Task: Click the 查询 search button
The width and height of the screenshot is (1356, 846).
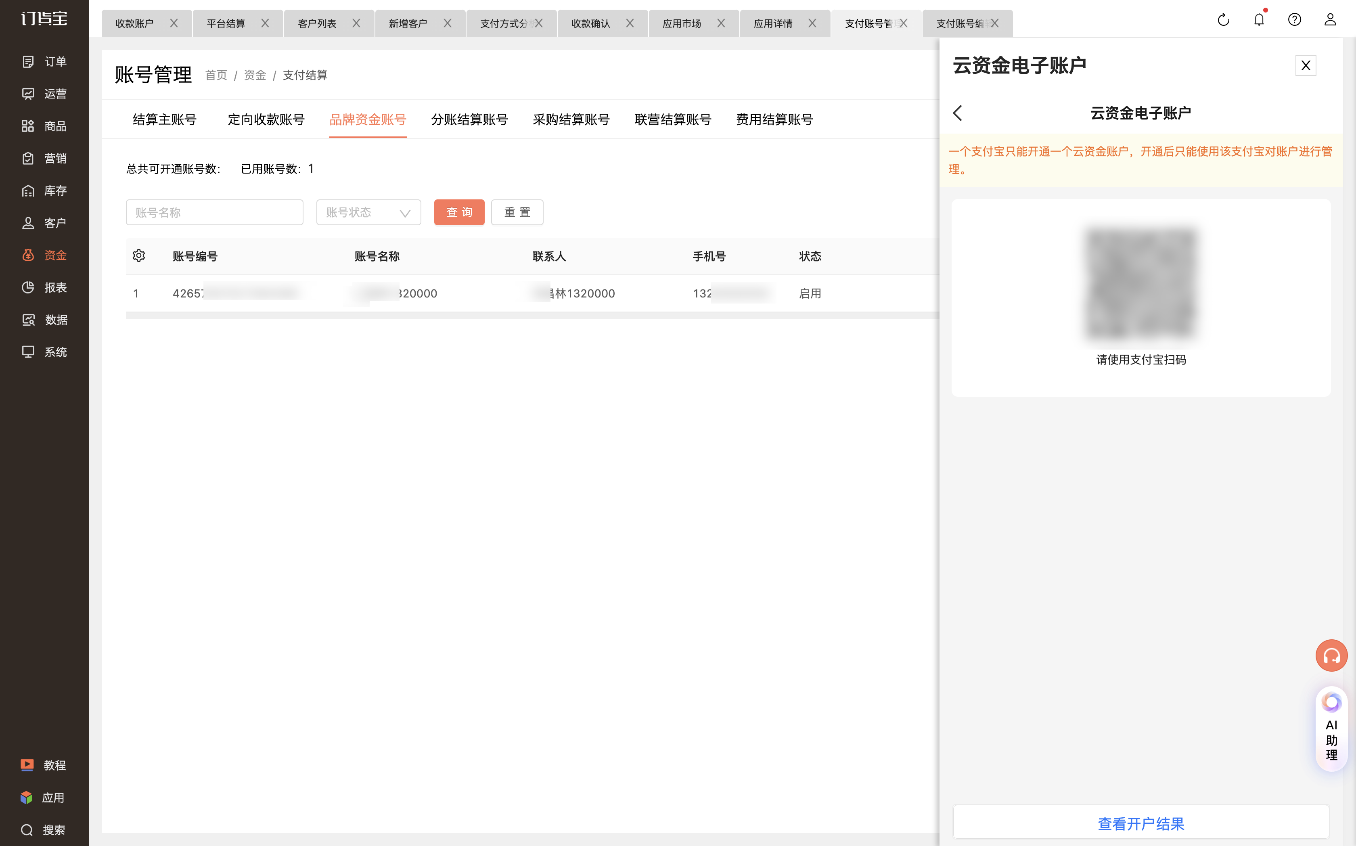Action: click(459, 213)
